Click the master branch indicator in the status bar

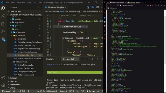point(6,91)
